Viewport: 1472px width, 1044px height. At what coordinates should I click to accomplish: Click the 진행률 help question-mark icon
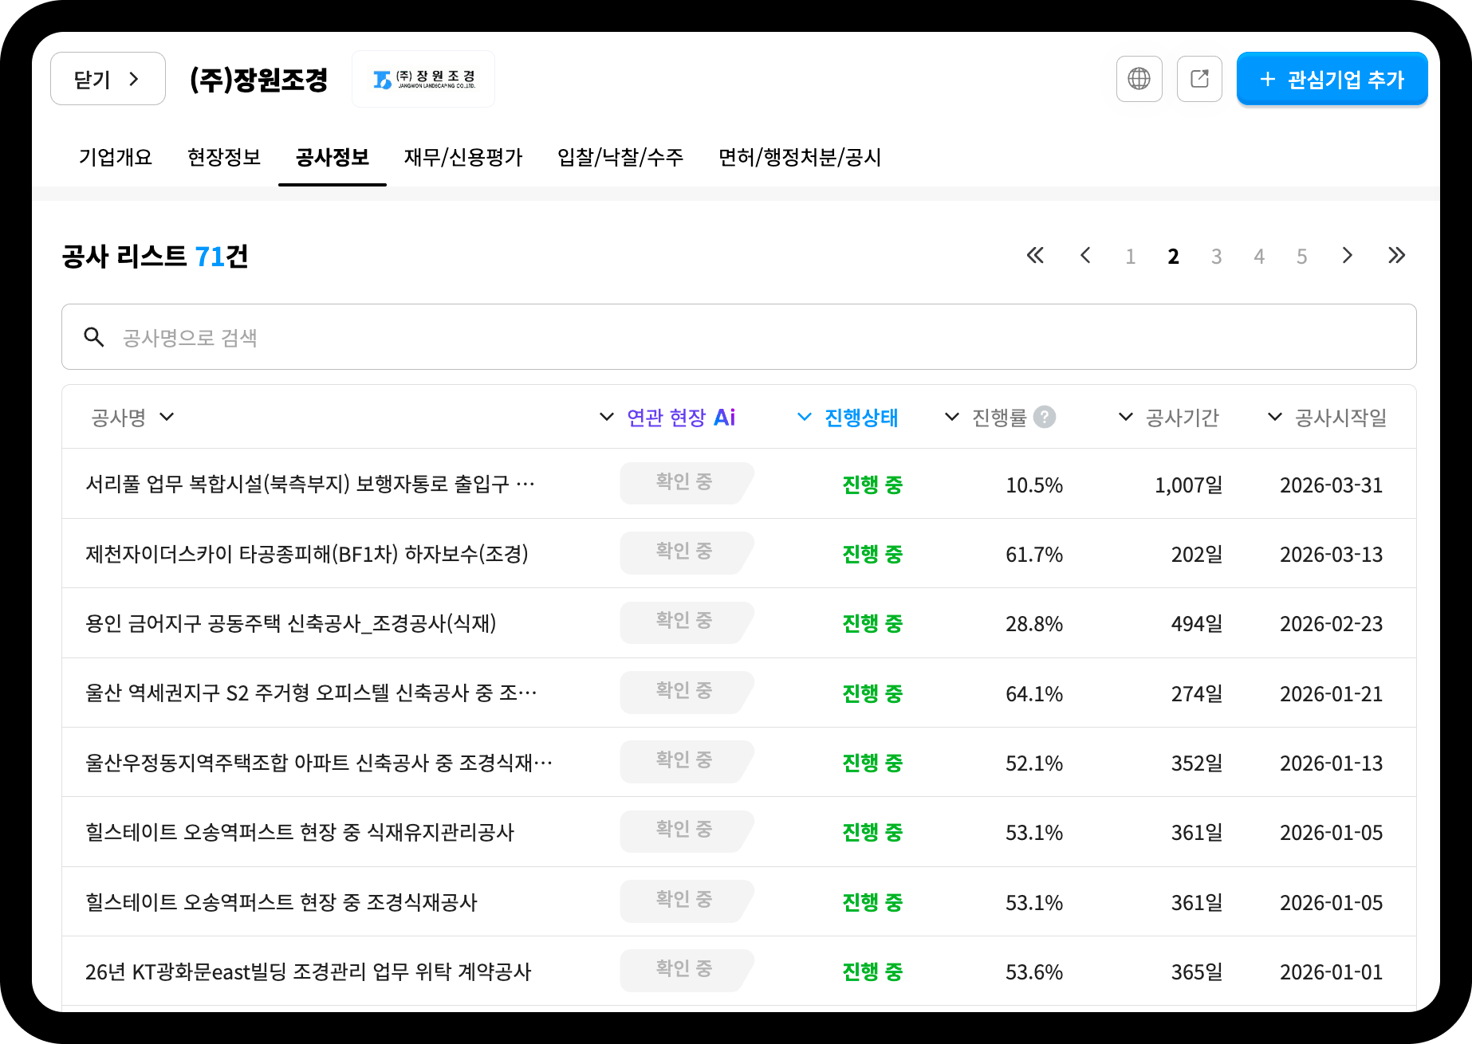click(1045, 417)
